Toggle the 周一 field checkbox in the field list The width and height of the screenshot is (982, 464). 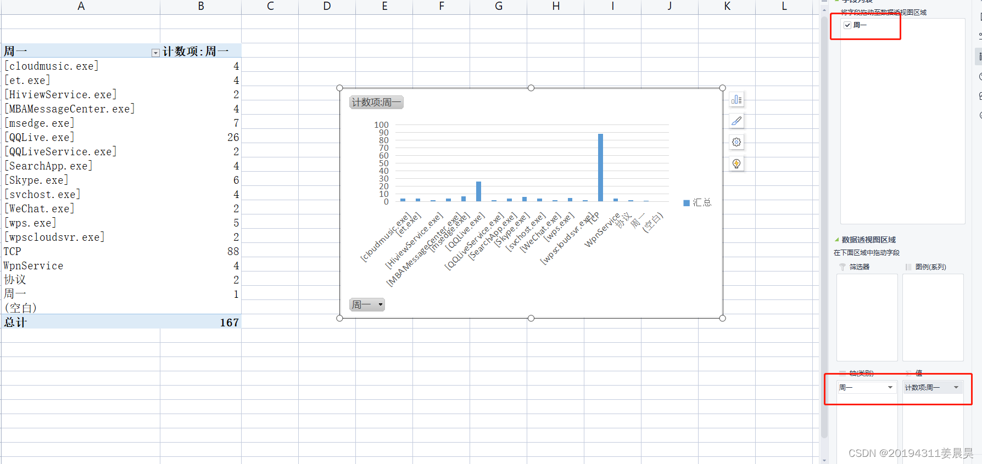pyautogui.click(x=847, y=25)
